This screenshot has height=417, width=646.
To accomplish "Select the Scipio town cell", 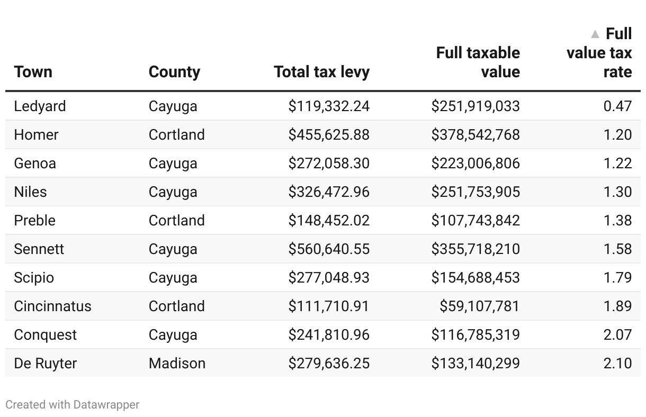I will (34, 277).
